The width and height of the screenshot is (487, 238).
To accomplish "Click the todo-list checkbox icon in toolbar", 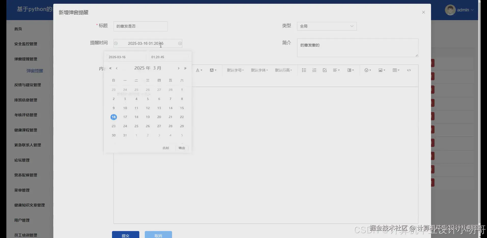I will click(x=324, y=70).
